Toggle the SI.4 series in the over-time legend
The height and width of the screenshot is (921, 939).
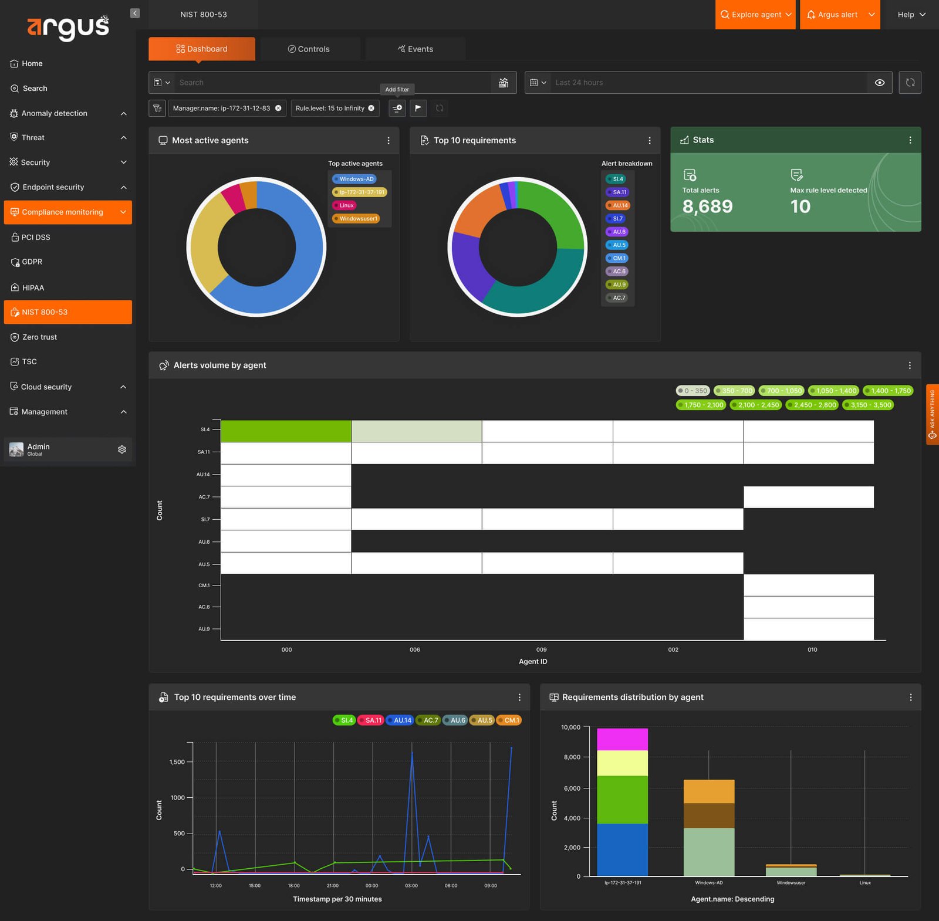click(x=344, y=720)
